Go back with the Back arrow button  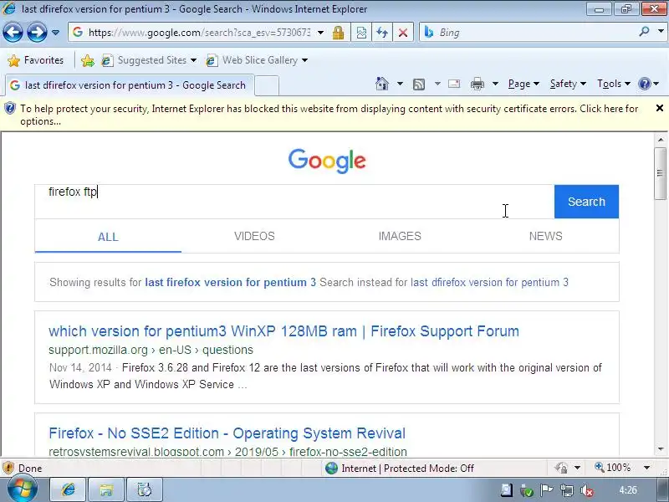click(13, 33)
